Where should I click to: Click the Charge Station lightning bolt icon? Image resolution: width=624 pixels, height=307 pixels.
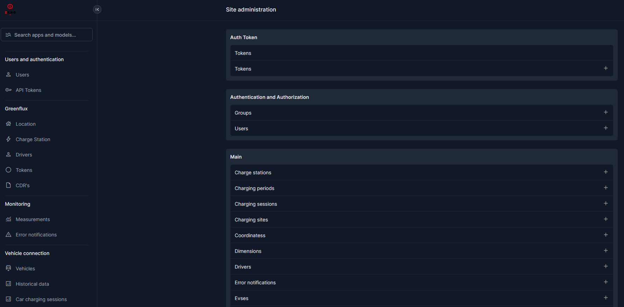[x=8, y=139]
